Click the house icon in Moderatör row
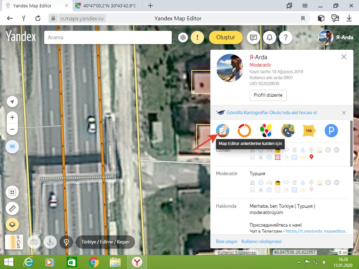The image size is (359, 269). (278, 182)
